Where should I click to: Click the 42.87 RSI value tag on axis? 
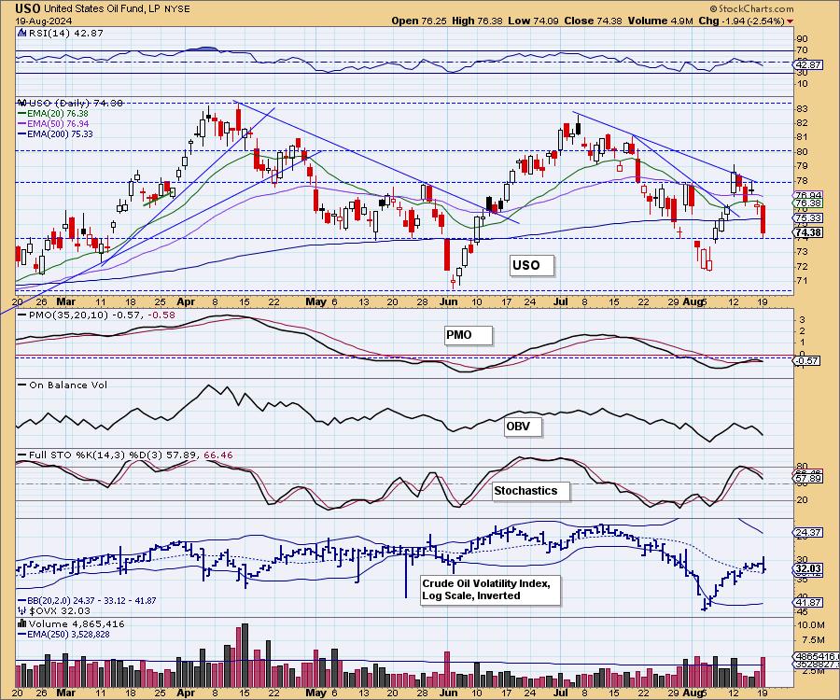click(809, 64)
